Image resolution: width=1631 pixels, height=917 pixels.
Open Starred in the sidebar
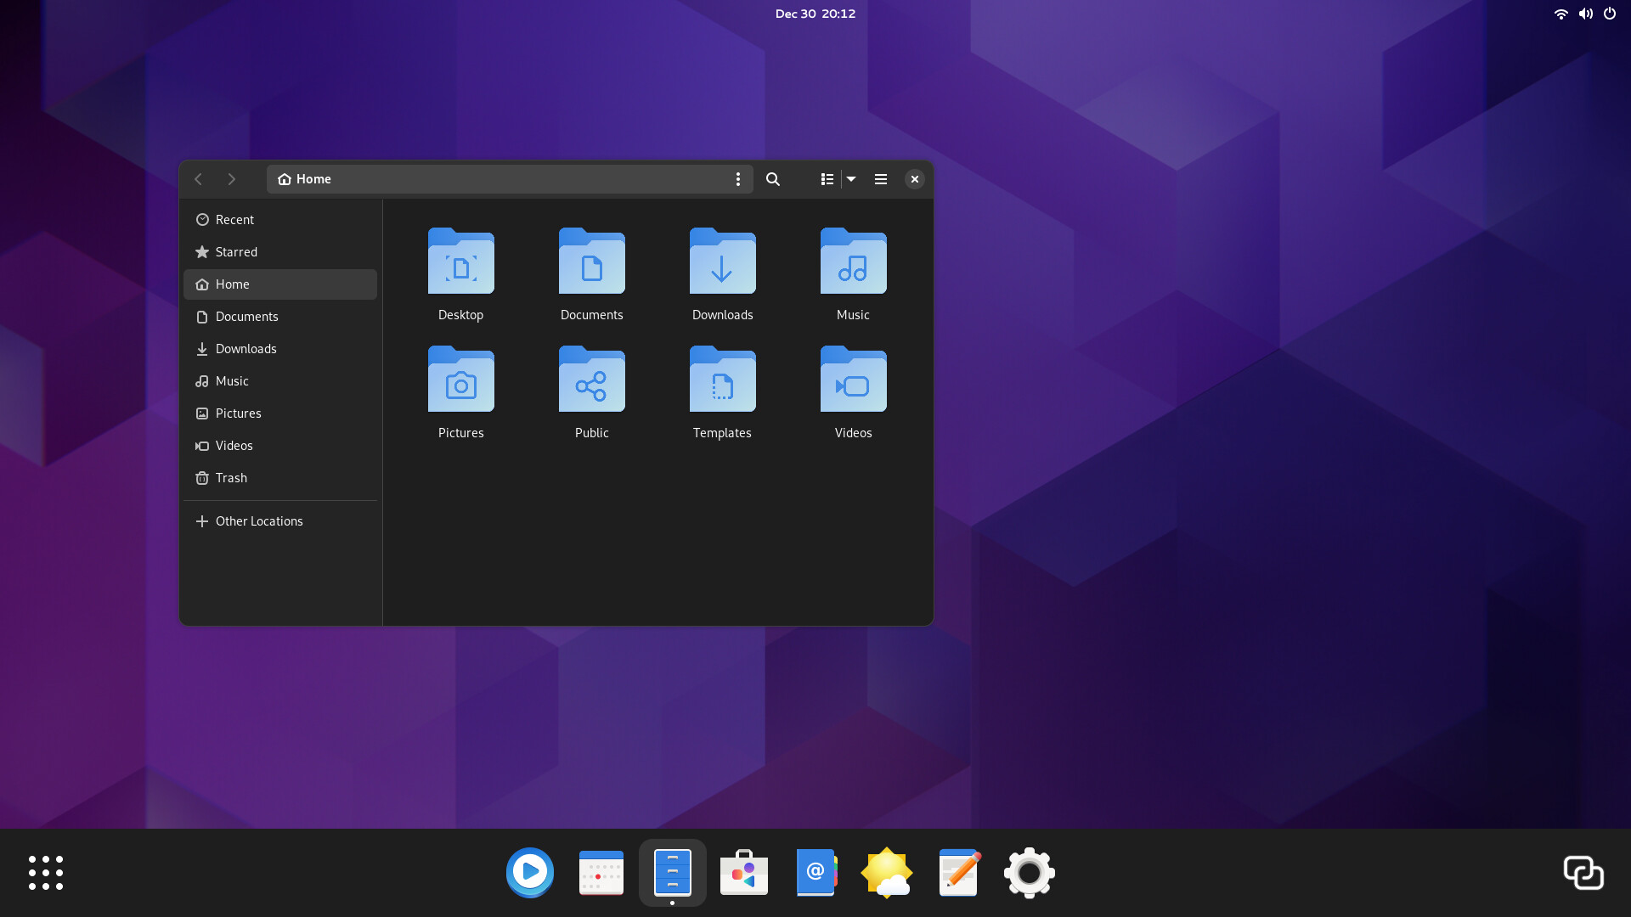tap(236, 252)
